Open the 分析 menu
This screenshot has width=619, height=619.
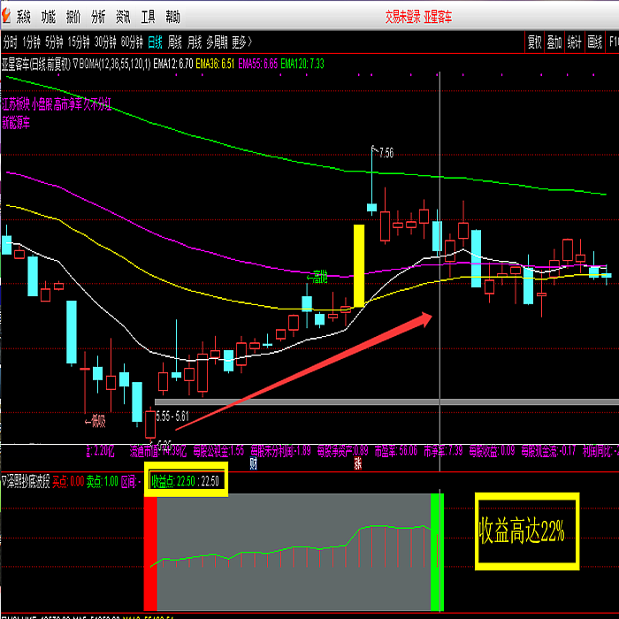click(x=98, y=17)
